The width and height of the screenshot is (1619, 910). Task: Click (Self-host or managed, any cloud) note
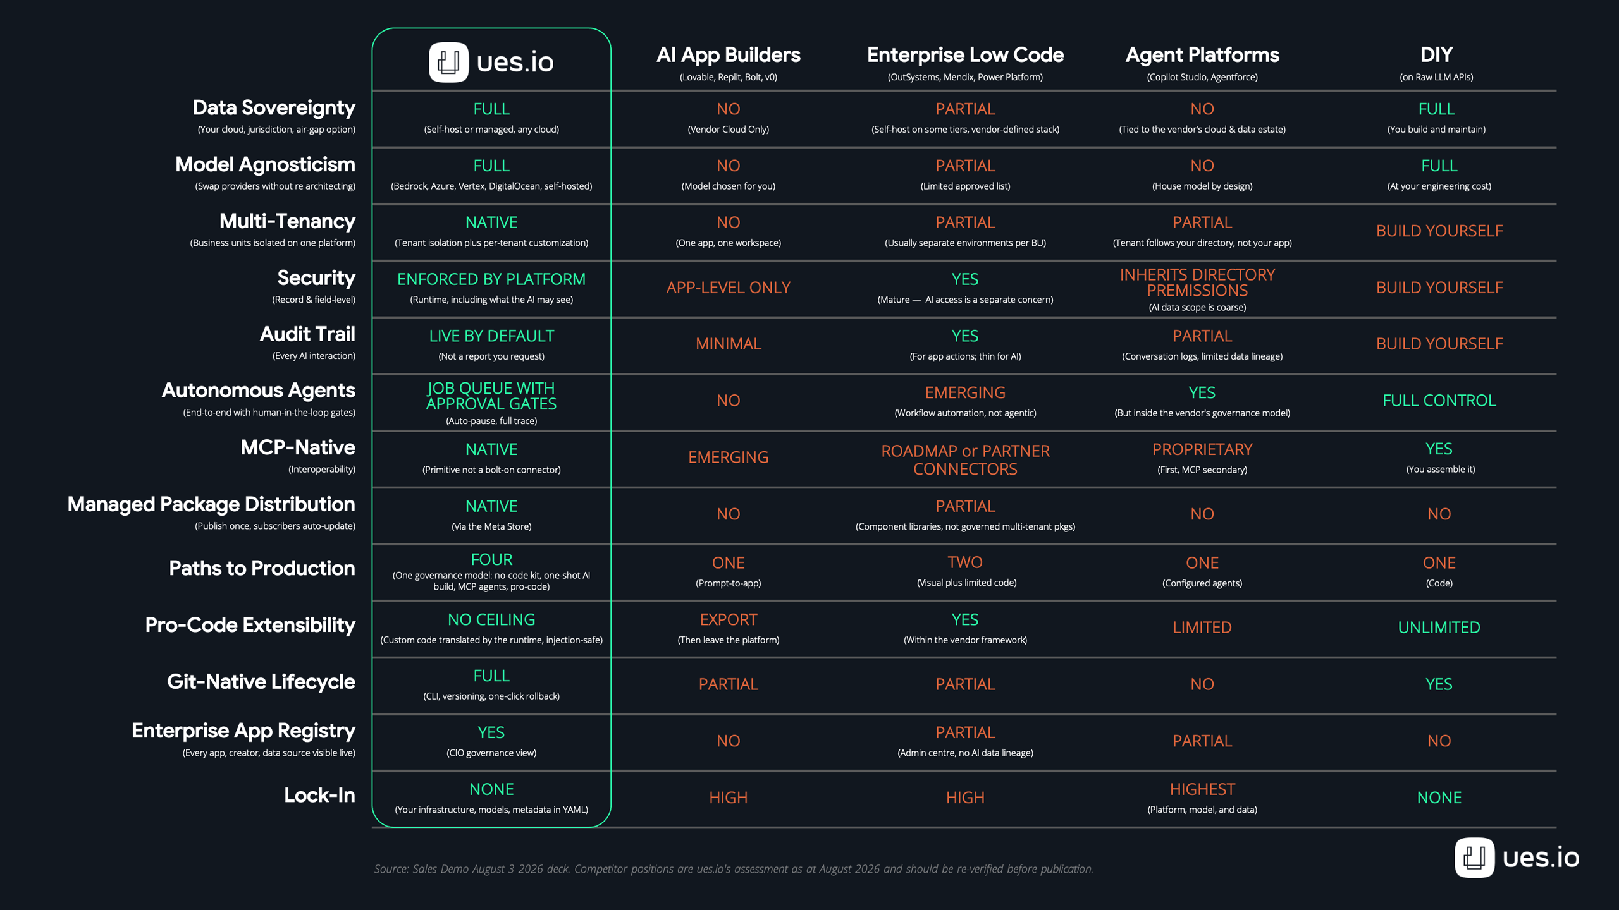491,130
